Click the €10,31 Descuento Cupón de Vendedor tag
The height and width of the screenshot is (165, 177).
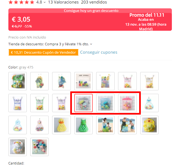coord(44,52)
